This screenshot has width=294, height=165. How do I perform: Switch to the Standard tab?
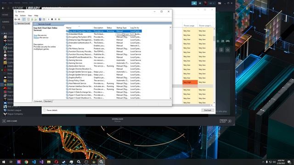click(48, 101)
